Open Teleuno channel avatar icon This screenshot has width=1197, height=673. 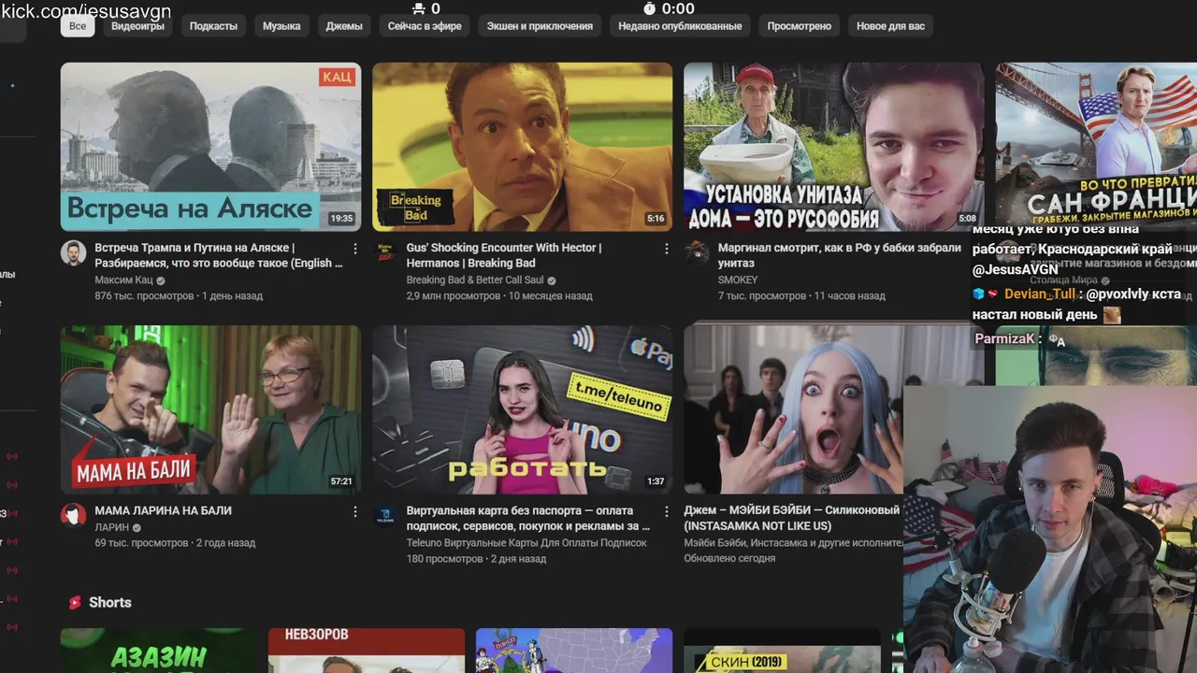click(x=385, y=515)
